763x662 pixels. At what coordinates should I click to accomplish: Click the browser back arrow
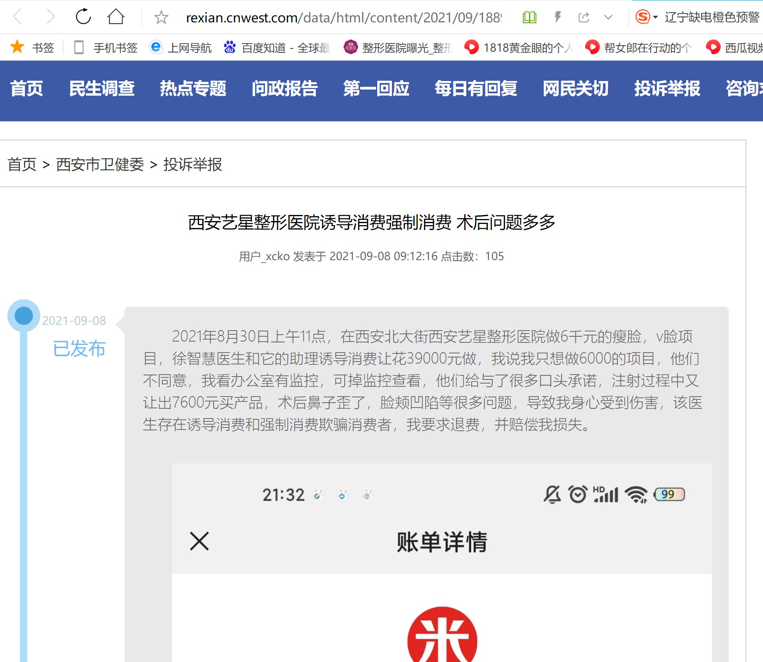pos(17,17)
